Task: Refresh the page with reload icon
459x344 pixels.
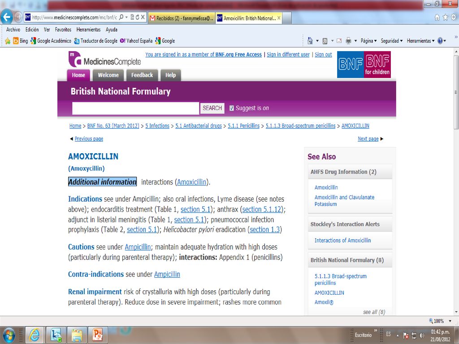Action: (x=137, y=17)
